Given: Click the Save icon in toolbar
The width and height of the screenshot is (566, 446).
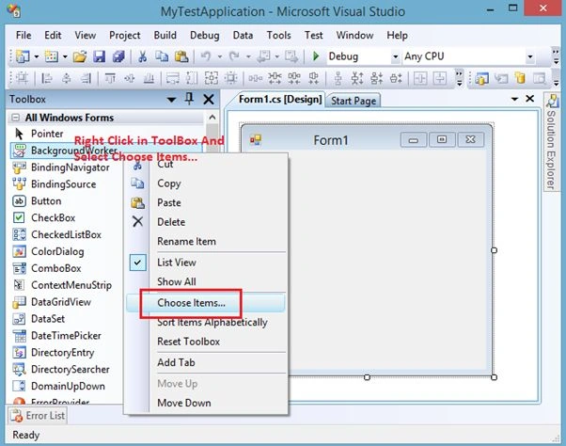Looking at the screenshot, I should [100, 56].
